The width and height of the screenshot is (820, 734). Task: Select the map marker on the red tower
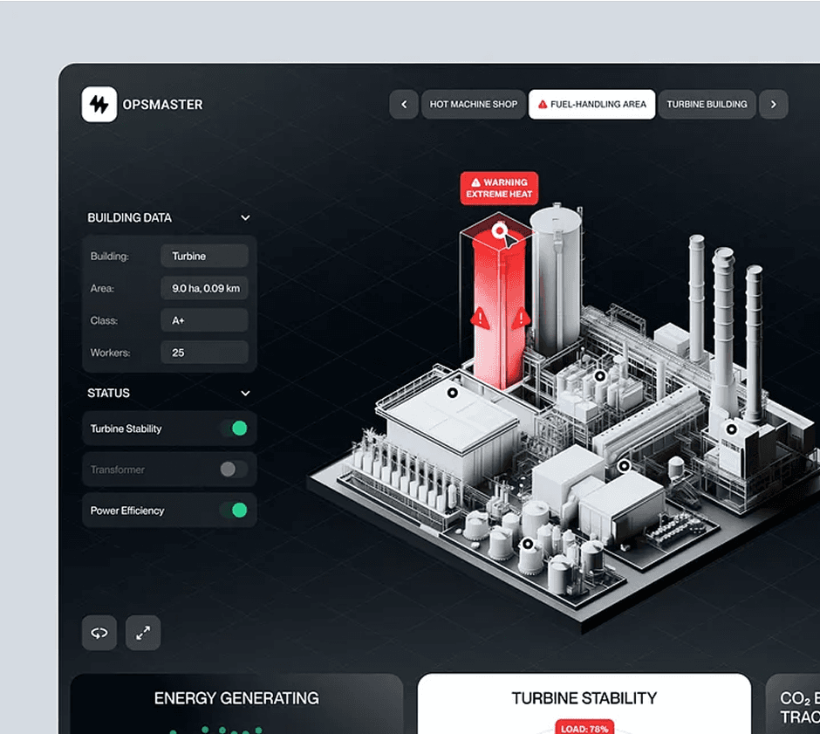click(500, 230)
